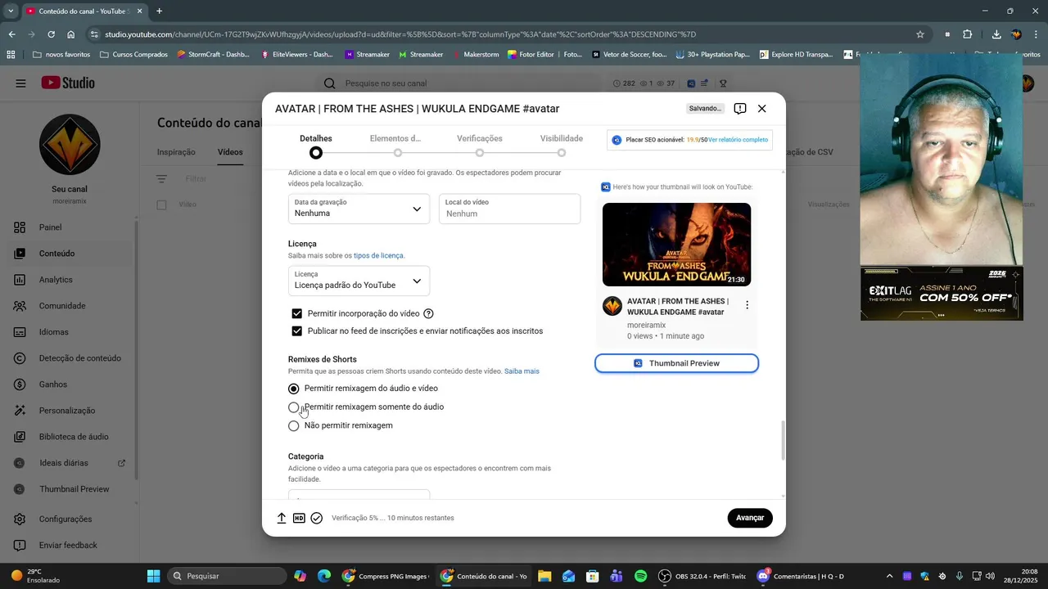The image size is (1048, 589).
Task: Open the Vídeos tab
Action: [x=230, y=152]
